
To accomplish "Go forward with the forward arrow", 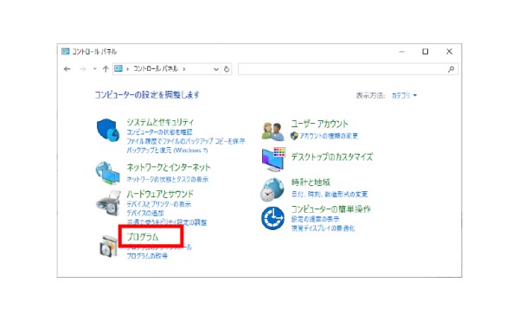I will (x=82, y=69).
